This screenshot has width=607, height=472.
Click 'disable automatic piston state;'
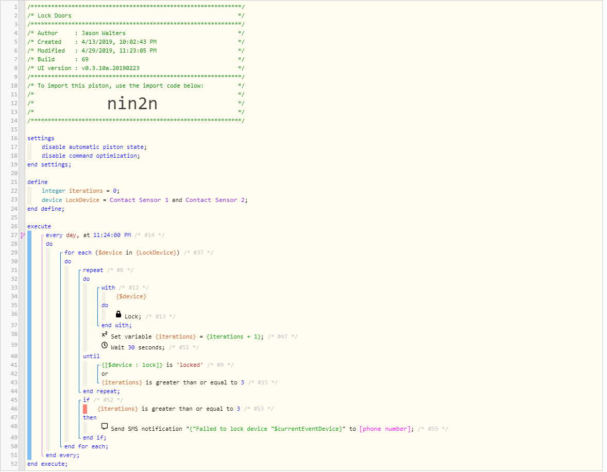tap(94, 147)
